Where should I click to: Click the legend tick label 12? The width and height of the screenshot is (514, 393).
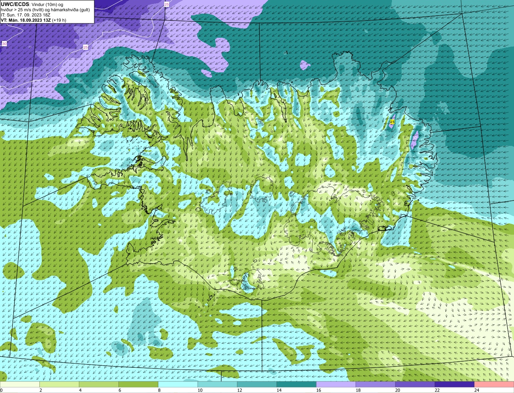pos(239,390)
